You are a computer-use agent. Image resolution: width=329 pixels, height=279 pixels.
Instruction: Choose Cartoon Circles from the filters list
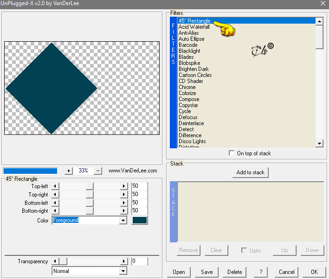(x=195, y=75)
